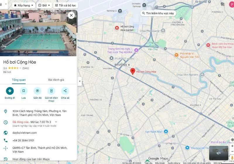Image resolution: width=234 pixels, height=164 pixels.
Task: Open the Google apps grid icon
Action: tap(223, 4)
